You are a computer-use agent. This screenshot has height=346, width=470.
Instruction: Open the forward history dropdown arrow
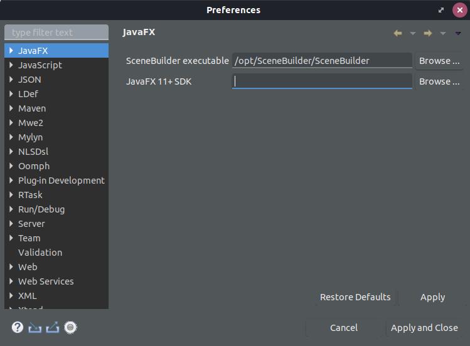(x=443, y=33)
